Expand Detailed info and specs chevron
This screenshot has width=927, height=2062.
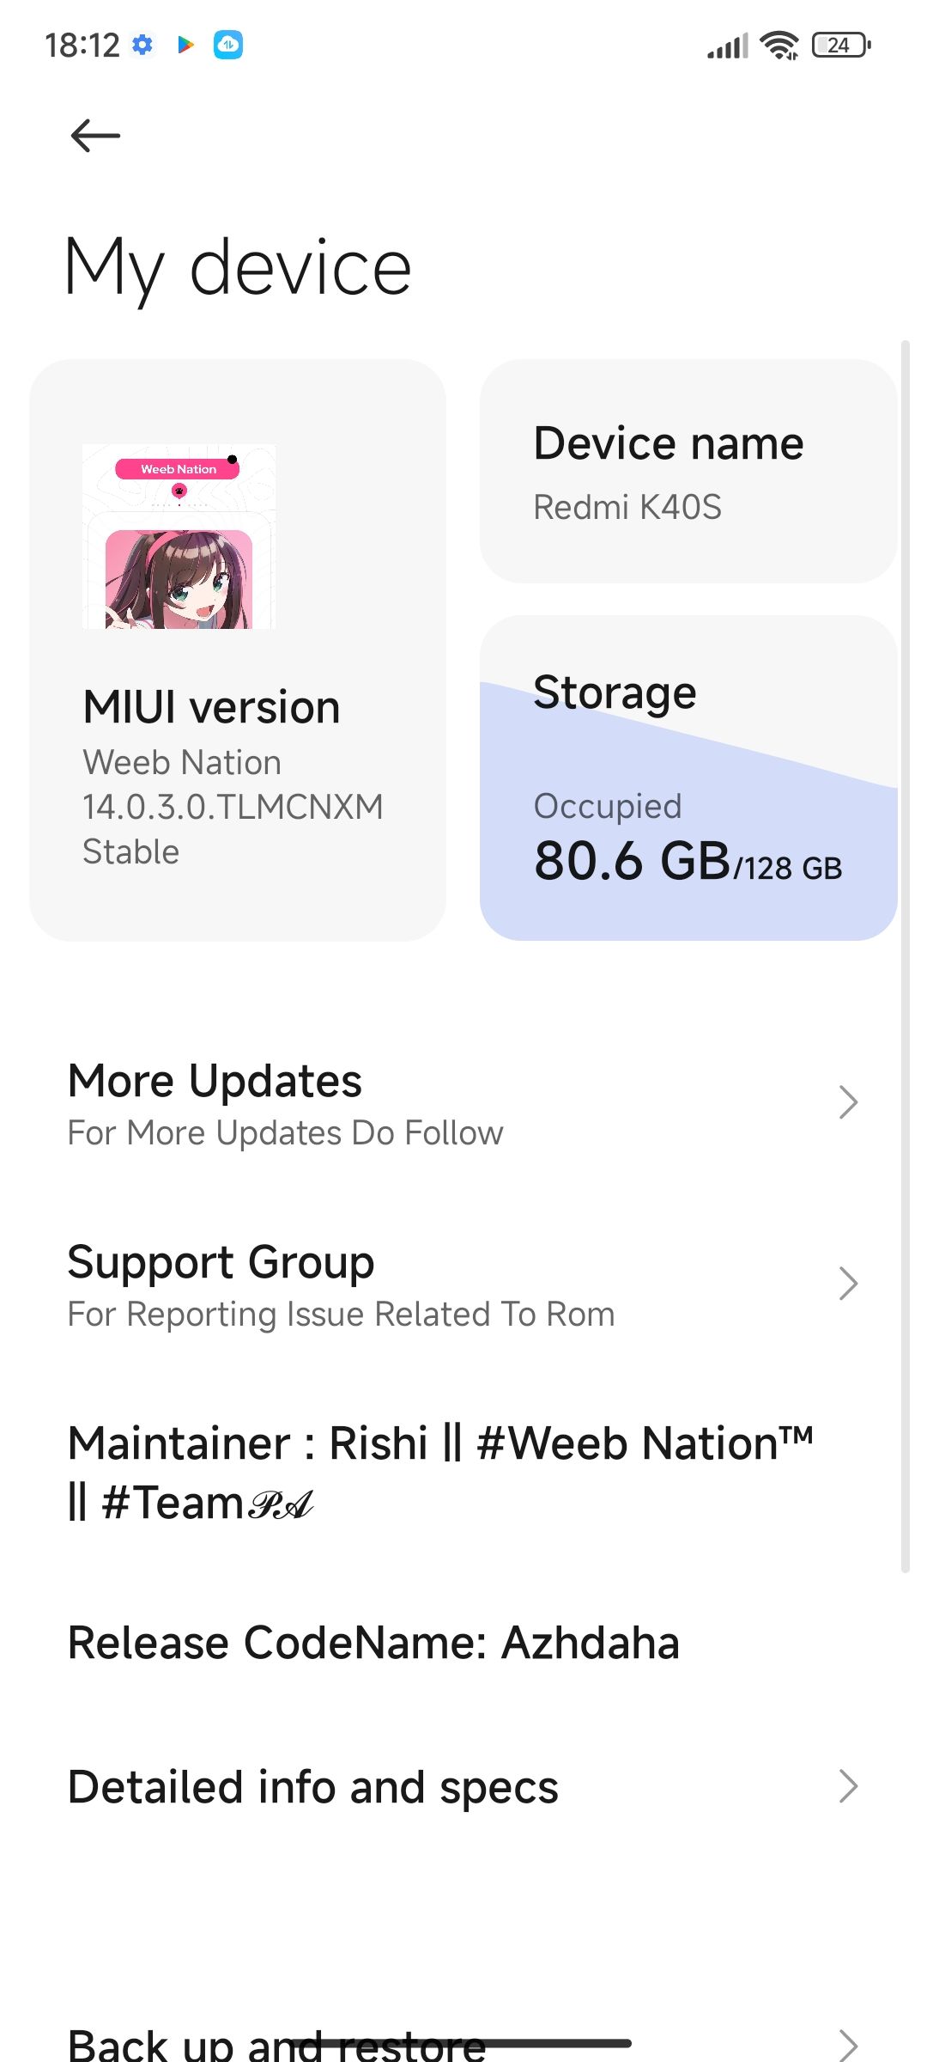[848, 1786]
